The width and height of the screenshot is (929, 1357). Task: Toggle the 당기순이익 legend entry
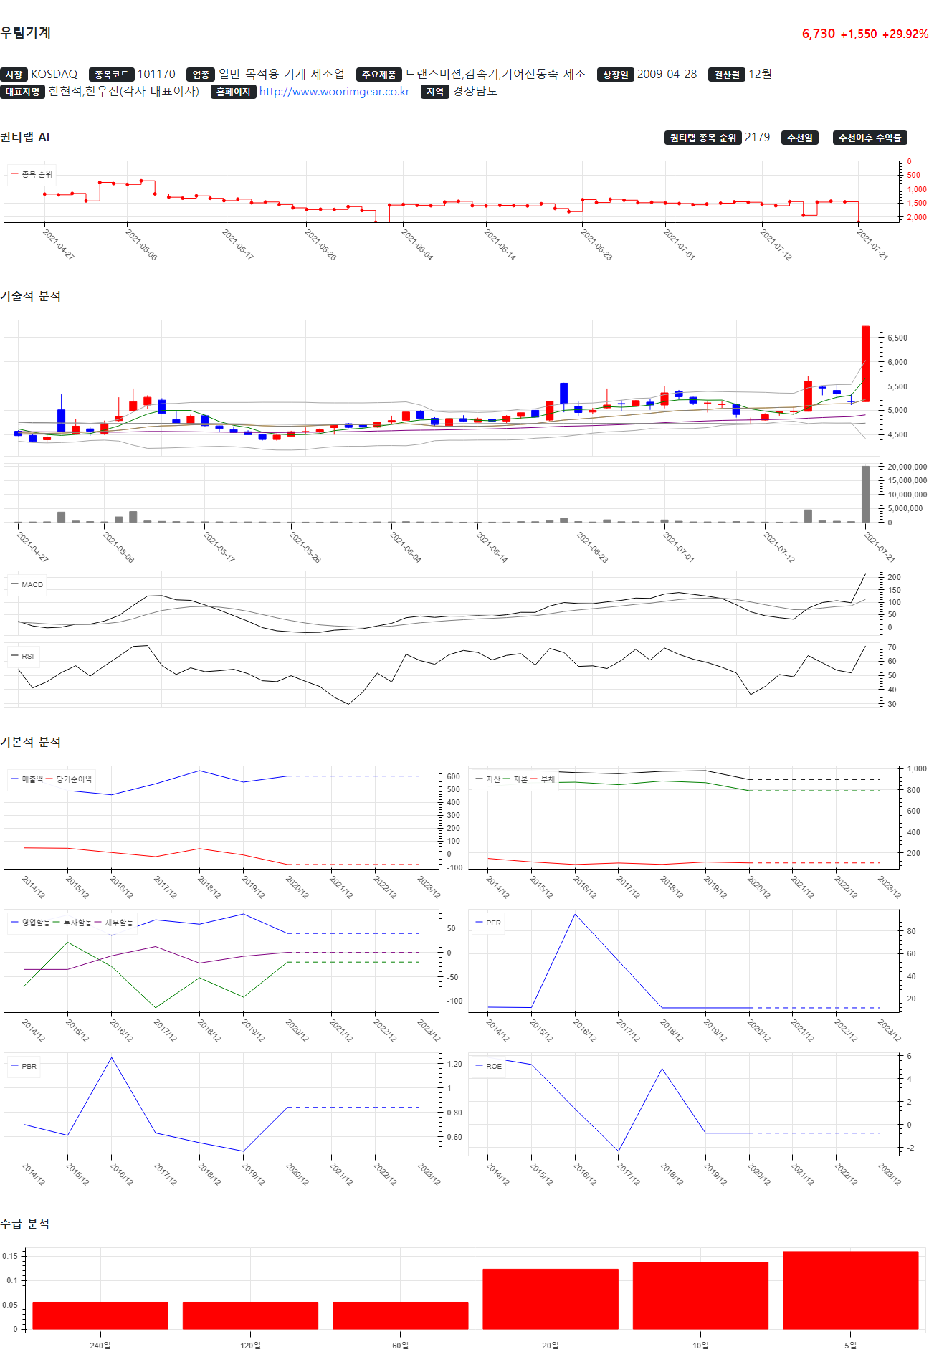tap(69, 779)
